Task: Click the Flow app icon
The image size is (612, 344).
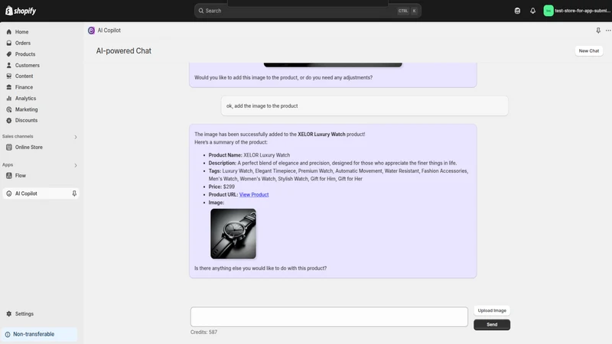Action: pyautogui.click(x=9, y=176)
